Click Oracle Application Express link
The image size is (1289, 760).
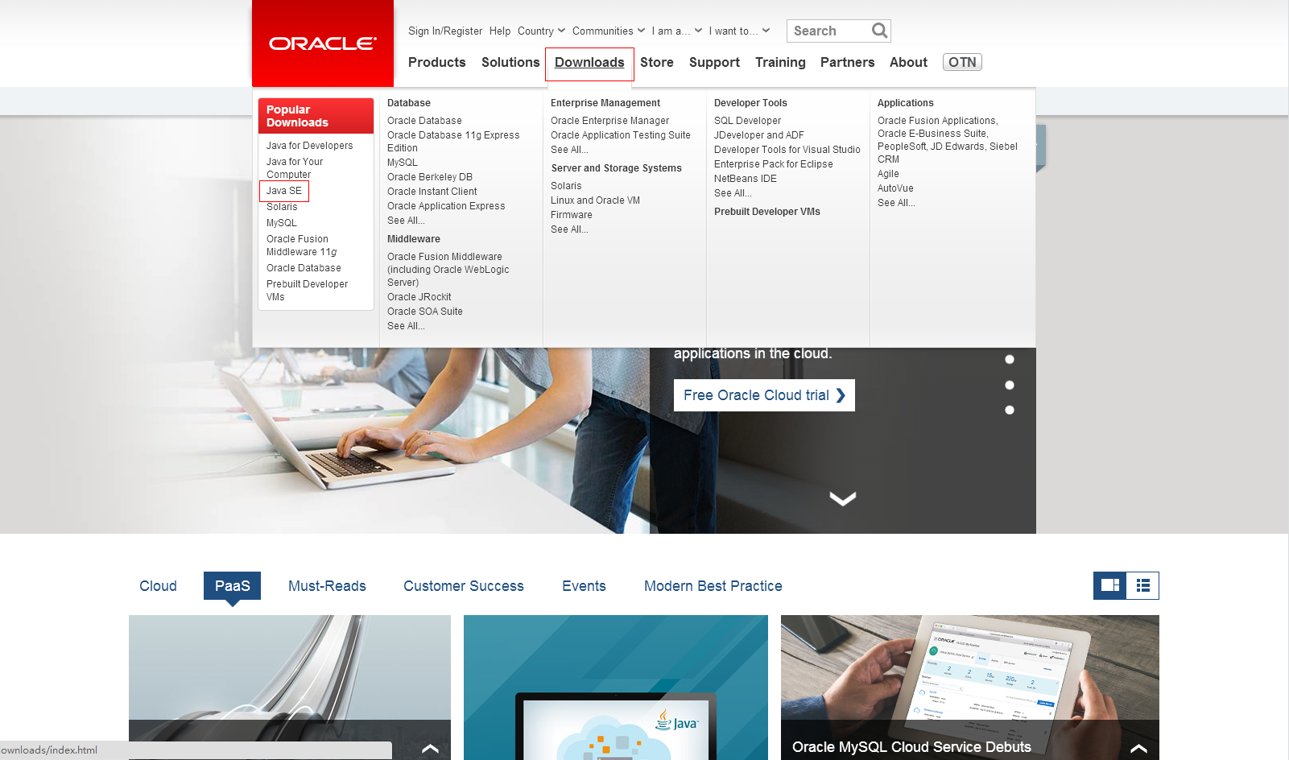[446, 206]
